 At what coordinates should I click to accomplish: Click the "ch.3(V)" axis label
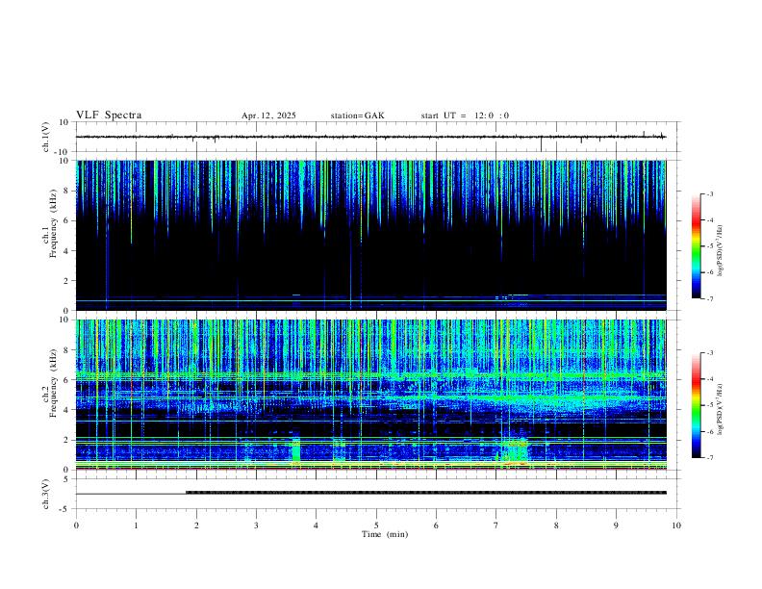[x=46, y=494]
